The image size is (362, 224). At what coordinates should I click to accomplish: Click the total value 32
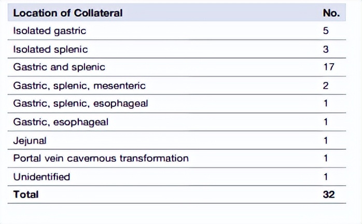328,194
